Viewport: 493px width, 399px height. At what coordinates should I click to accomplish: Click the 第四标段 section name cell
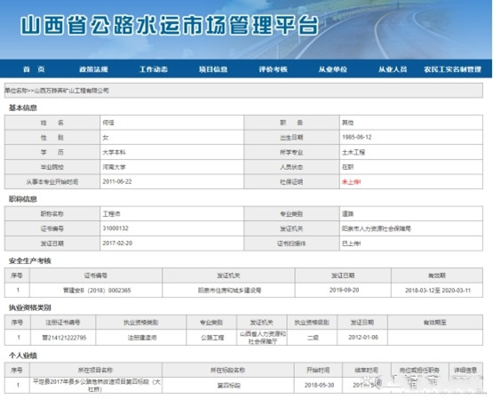point(228,385)
